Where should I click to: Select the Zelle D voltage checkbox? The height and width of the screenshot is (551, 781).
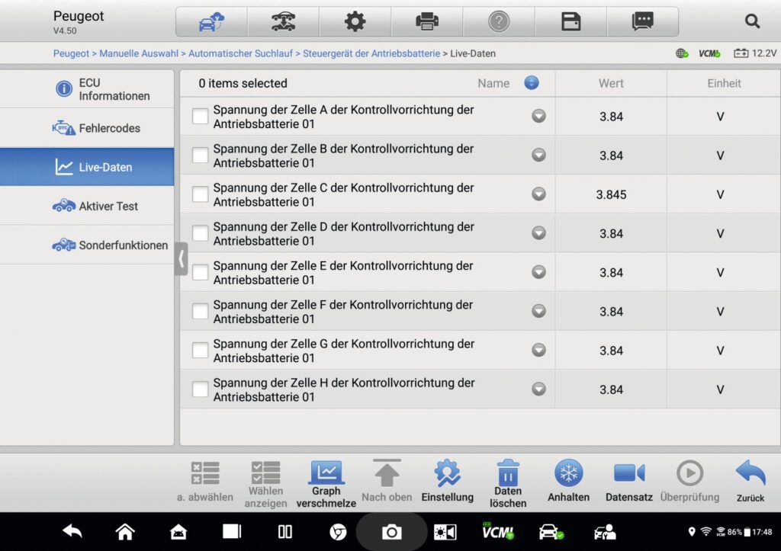(200, 233)
